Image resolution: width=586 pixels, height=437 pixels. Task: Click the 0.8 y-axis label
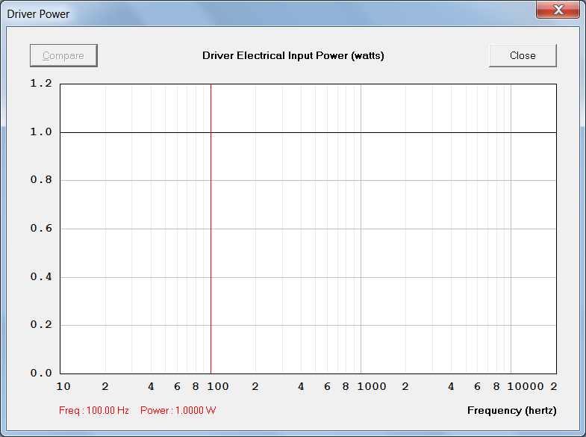(41, 180)
